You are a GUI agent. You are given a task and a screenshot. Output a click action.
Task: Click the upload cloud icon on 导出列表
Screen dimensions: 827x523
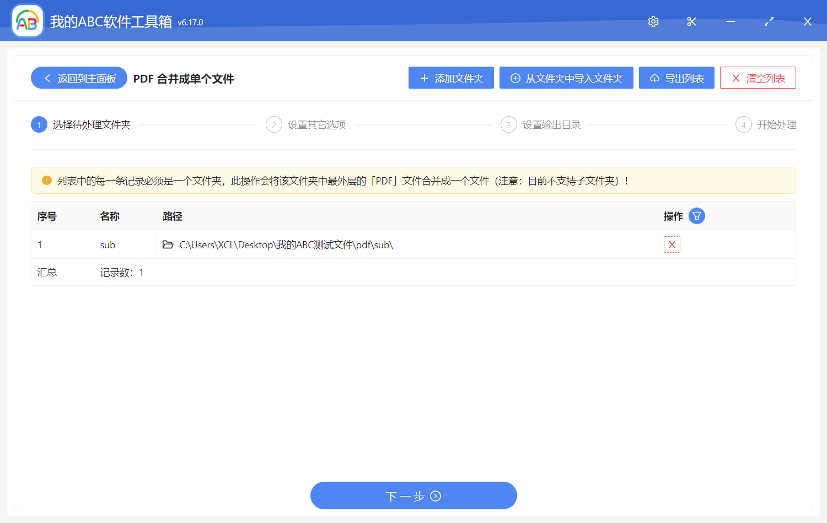pyautogui.click(x=654, y=78)
